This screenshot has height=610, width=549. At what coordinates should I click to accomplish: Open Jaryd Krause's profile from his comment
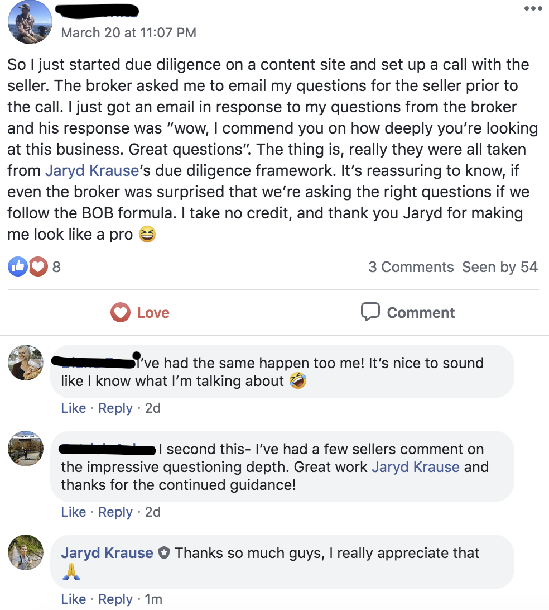coord(107,554)
